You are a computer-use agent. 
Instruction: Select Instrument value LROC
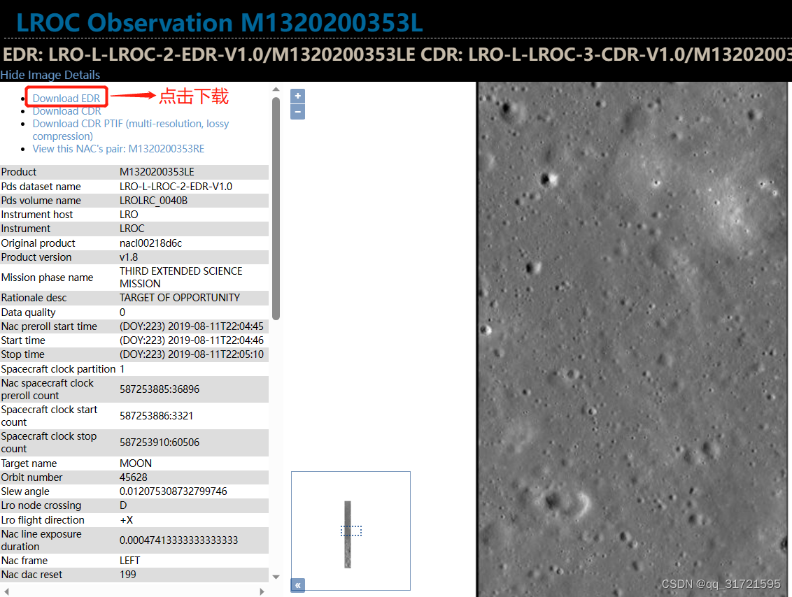(132, 229)
